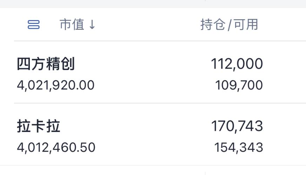Select the 拉卡拉 stock name

click(x=38, y=126)
